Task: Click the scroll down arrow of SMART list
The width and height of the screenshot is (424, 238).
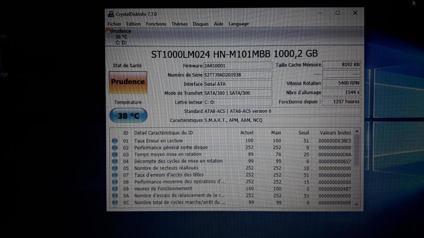Action: pos(357,204)
